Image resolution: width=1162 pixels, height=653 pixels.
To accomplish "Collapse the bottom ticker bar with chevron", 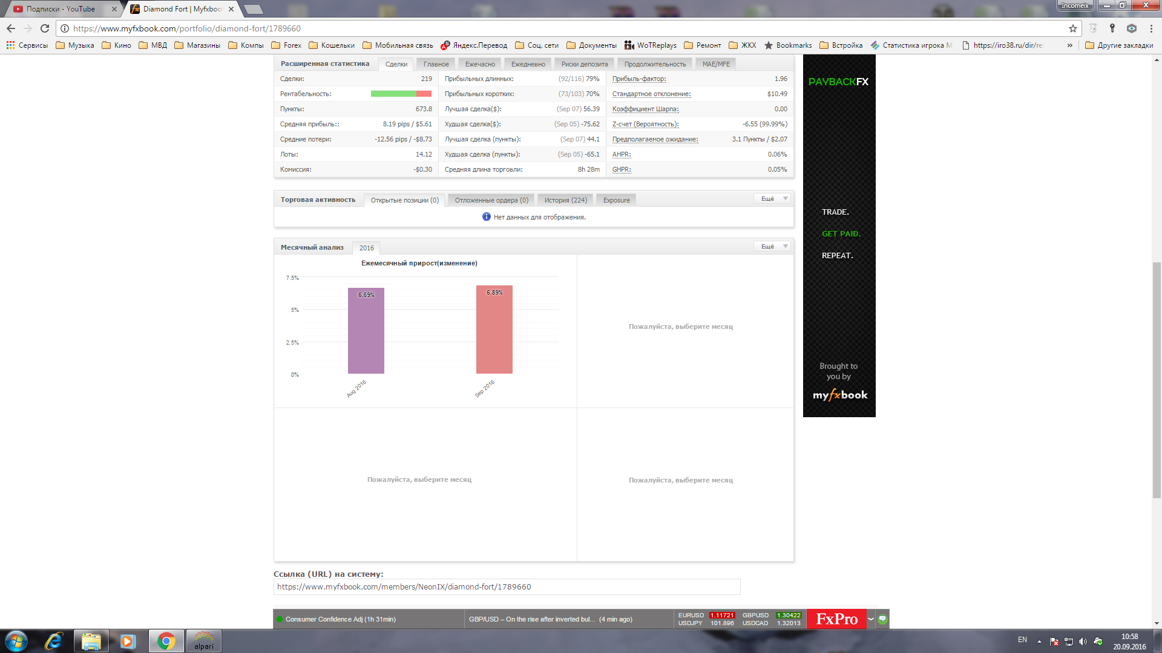I will (871, 619).
